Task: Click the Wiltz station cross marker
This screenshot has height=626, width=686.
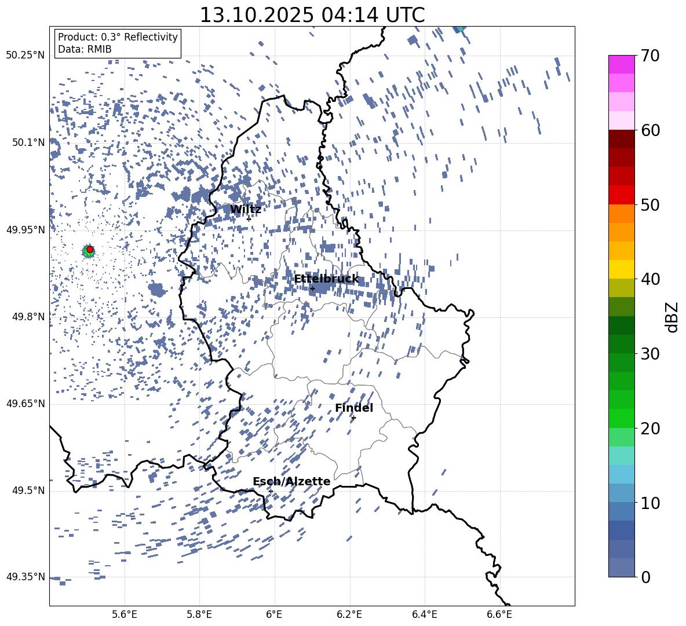Action: tap(249, 219)
